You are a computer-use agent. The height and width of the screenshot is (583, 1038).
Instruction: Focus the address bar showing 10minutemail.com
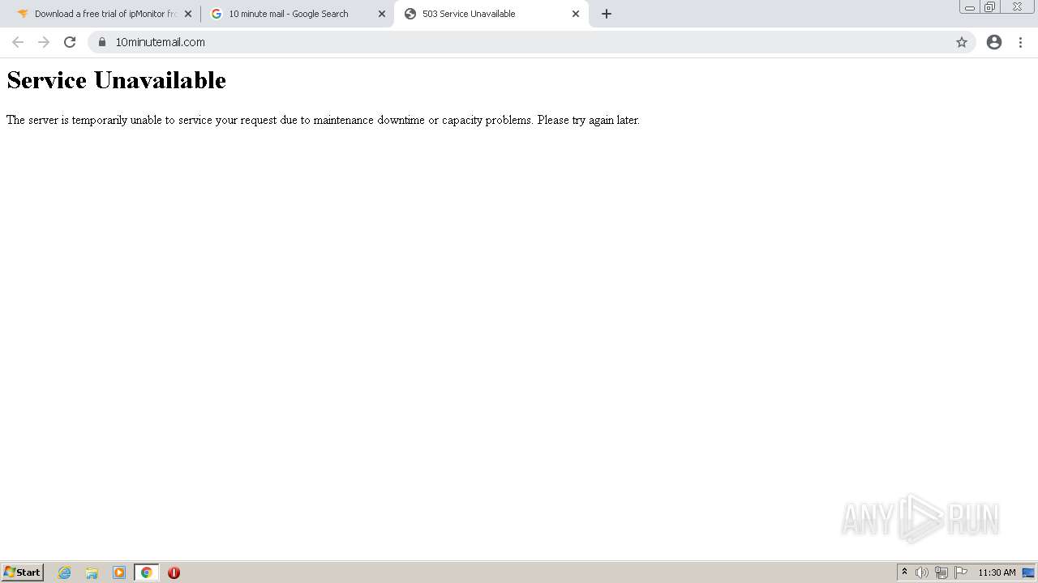pos(531,42)
